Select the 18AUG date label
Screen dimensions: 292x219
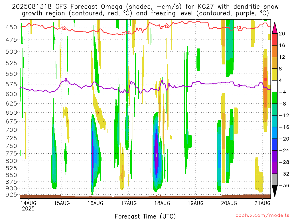162,203
